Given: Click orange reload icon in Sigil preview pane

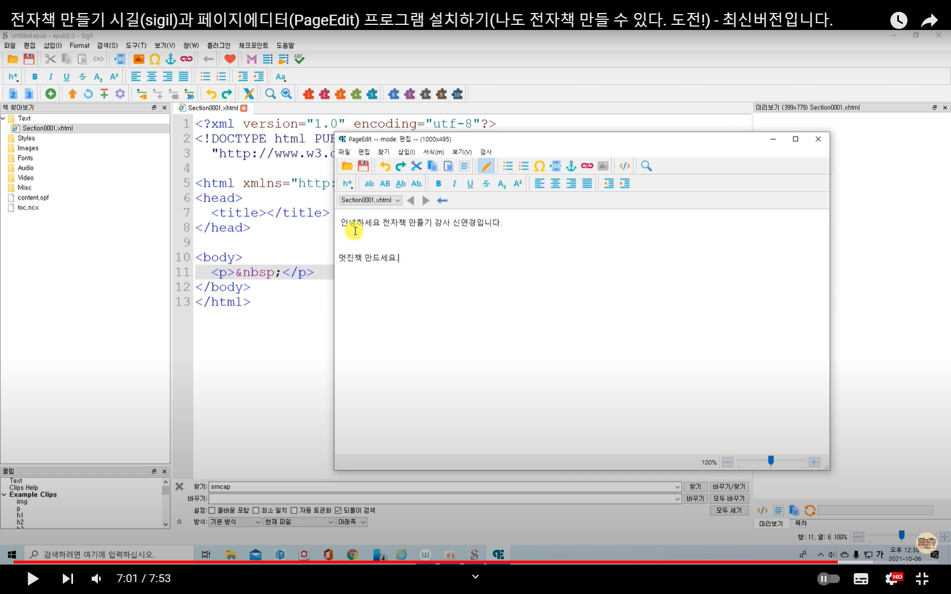Looking at the screenshot, I should point(810,510).
